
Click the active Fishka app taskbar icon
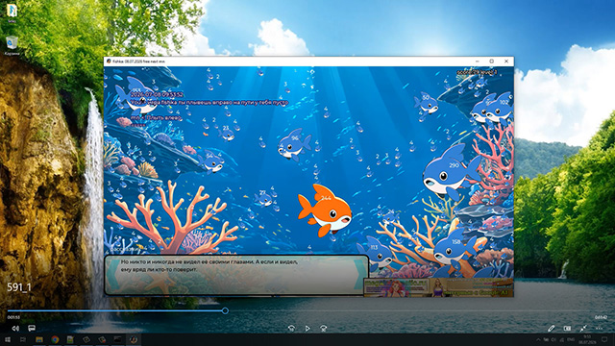[x=134, y=339]
